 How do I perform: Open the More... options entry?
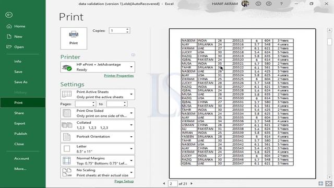(x=20, y=169)
